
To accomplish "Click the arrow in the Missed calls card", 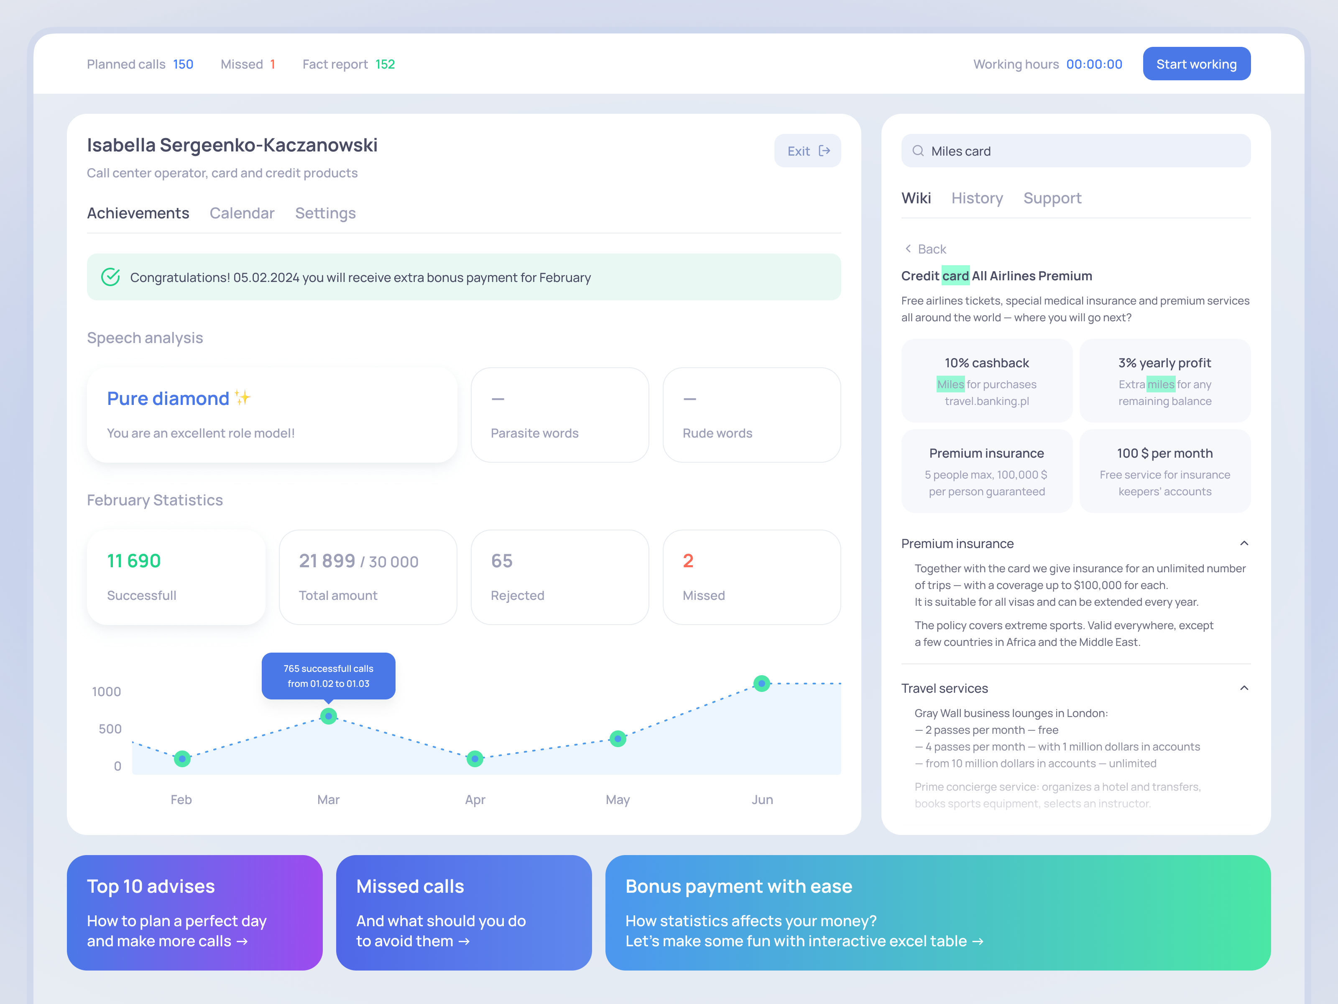I will (x=465, y=942).
